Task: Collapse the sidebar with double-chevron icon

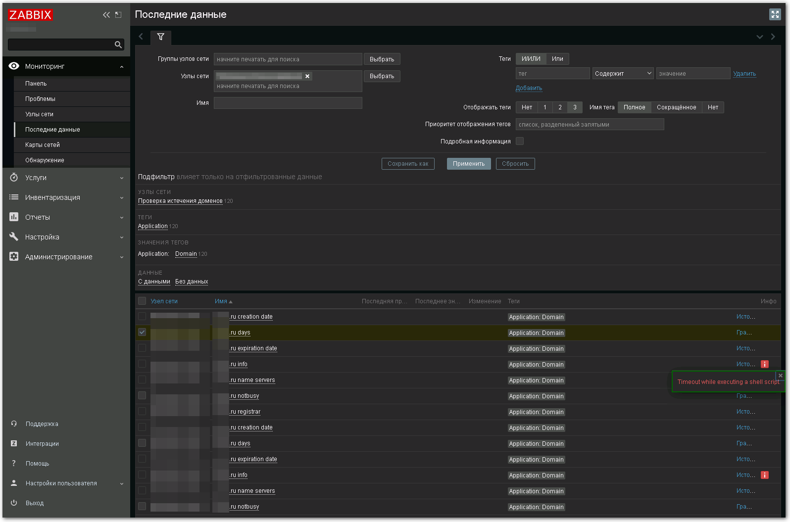Action: (x=106, y=15)
